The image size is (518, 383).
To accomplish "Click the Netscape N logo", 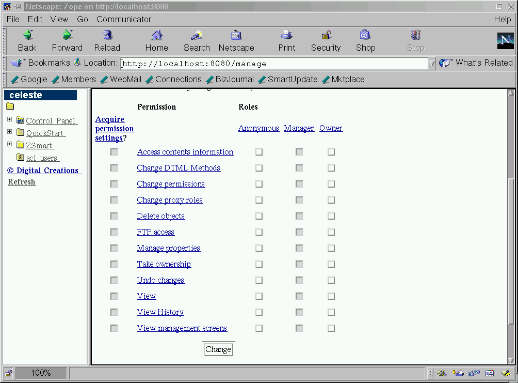I will 506,41.
